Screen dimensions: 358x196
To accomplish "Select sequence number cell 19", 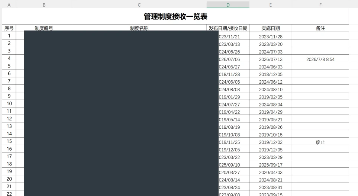I will (x=9, y=171).
